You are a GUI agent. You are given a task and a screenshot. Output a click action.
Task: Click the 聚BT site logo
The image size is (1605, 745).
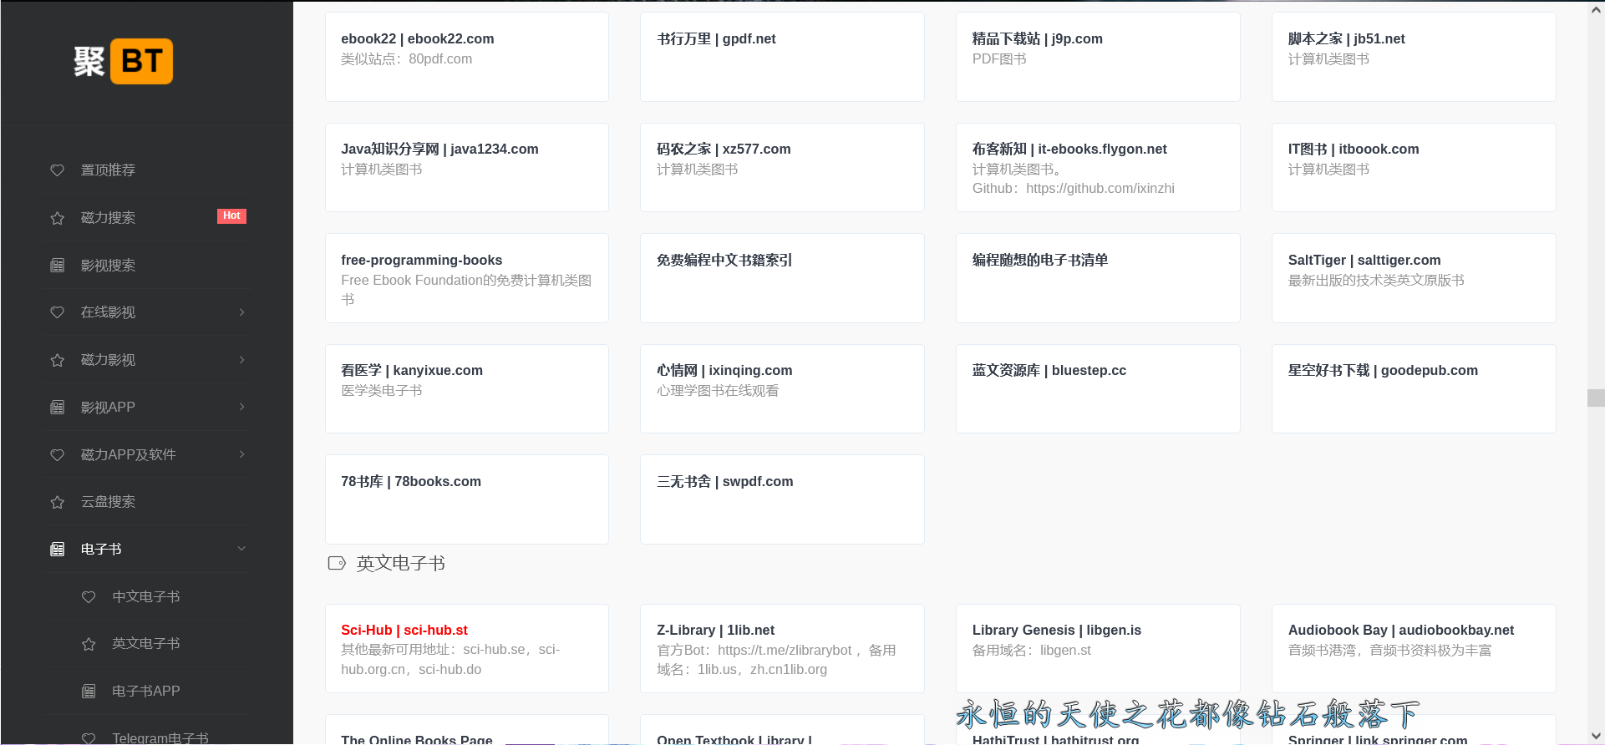pos(124,61)
